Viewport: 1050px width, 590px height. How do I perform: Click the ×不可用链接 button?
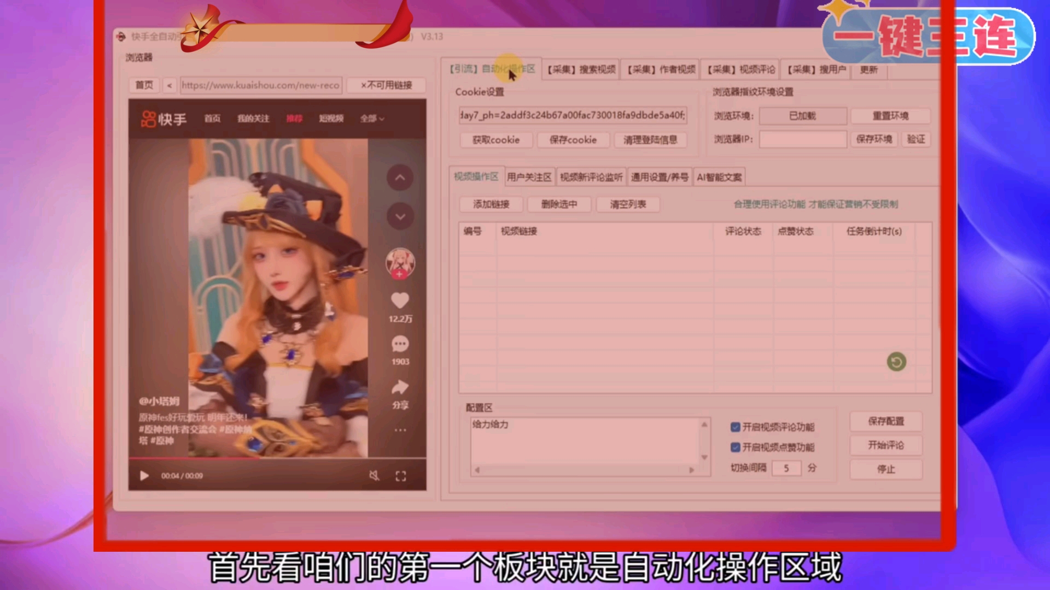386,85
